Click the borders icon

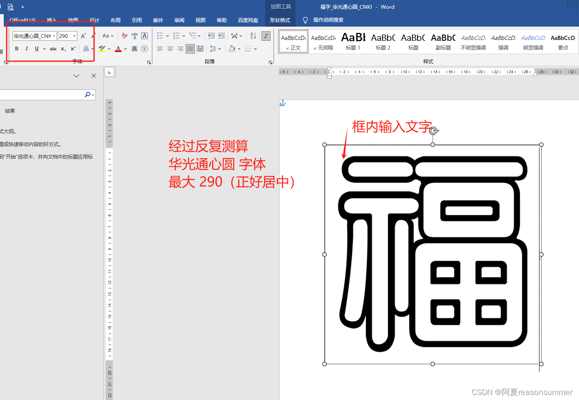248,49
